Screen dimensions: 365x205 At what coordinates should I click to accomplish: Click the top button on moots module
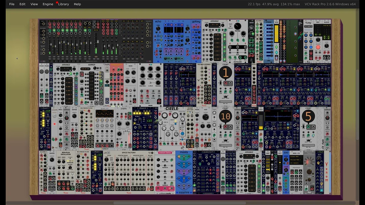(x=184, y=156)
